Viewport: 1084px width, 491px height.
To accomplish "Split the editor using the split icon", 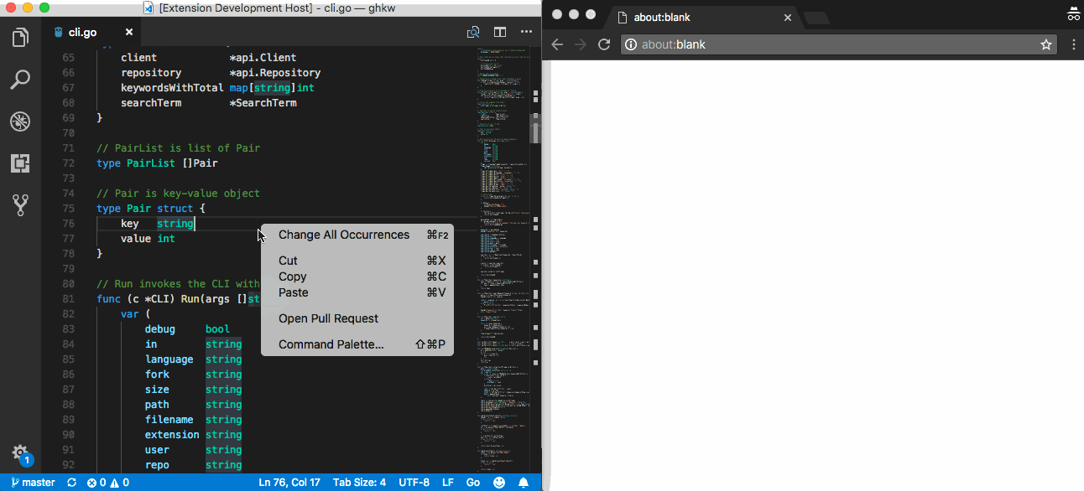I will point(499,31).
